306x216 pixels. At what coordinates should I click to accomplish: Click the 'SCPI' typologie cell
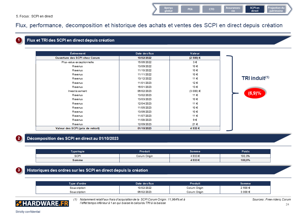(77, 156)
